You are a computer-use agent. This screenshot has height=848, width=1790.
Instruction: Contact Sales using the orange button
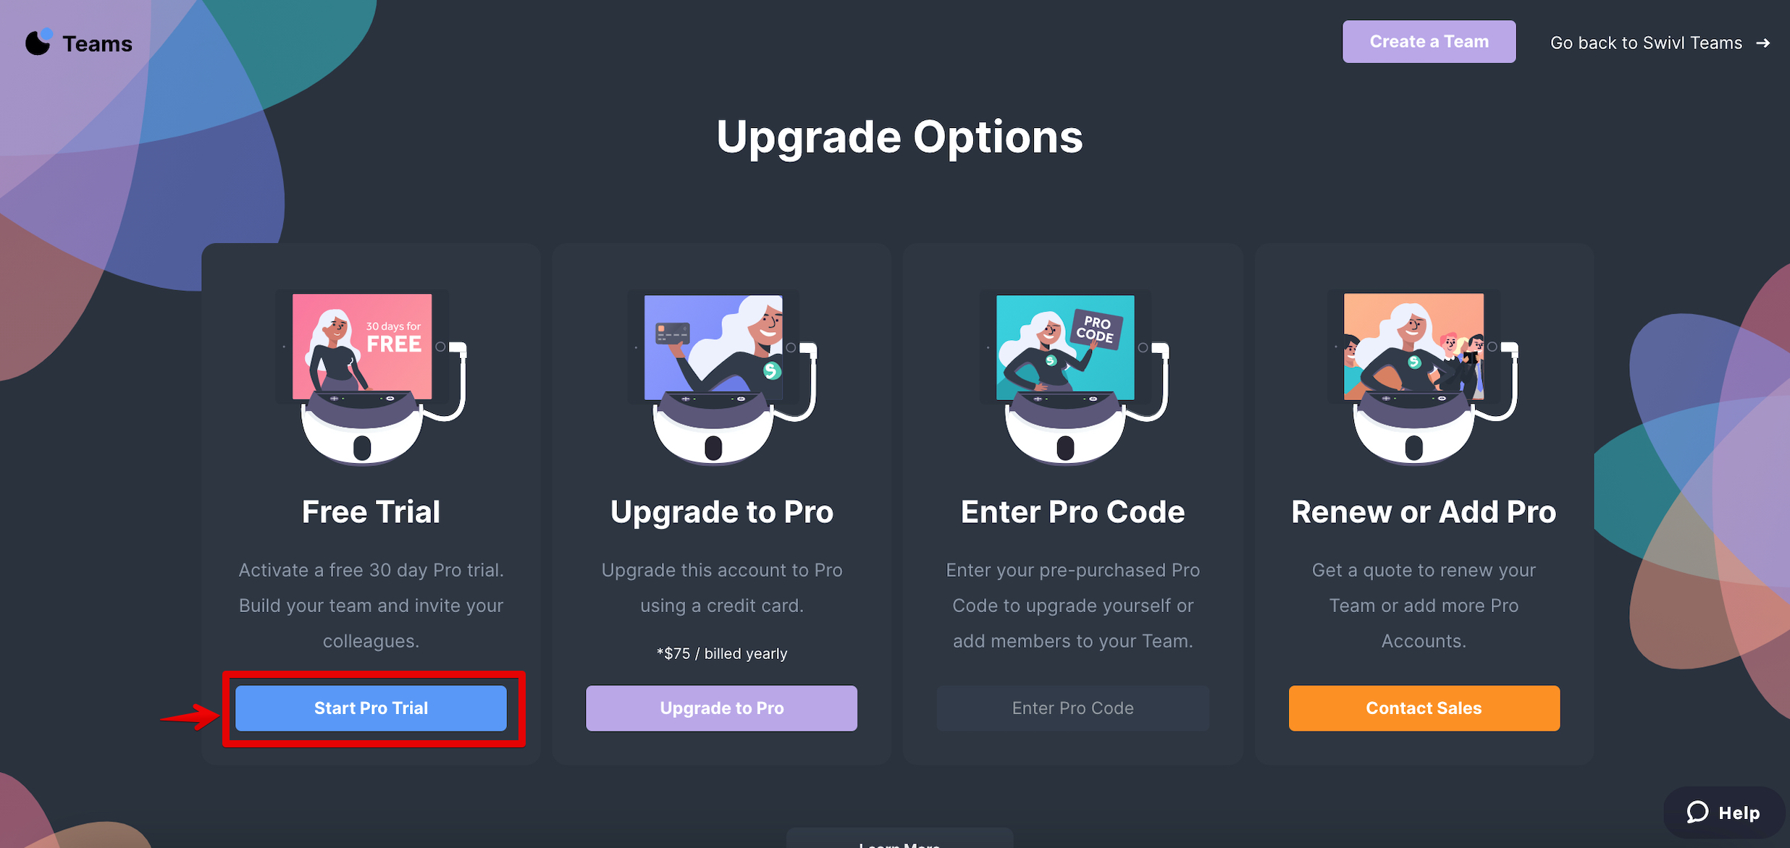(1424, 708)
